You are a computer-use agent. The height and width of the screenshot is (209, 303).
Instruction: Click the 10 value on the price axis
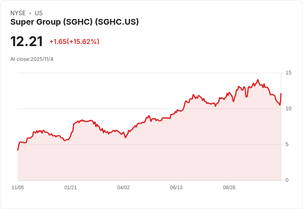coord(289,109)
